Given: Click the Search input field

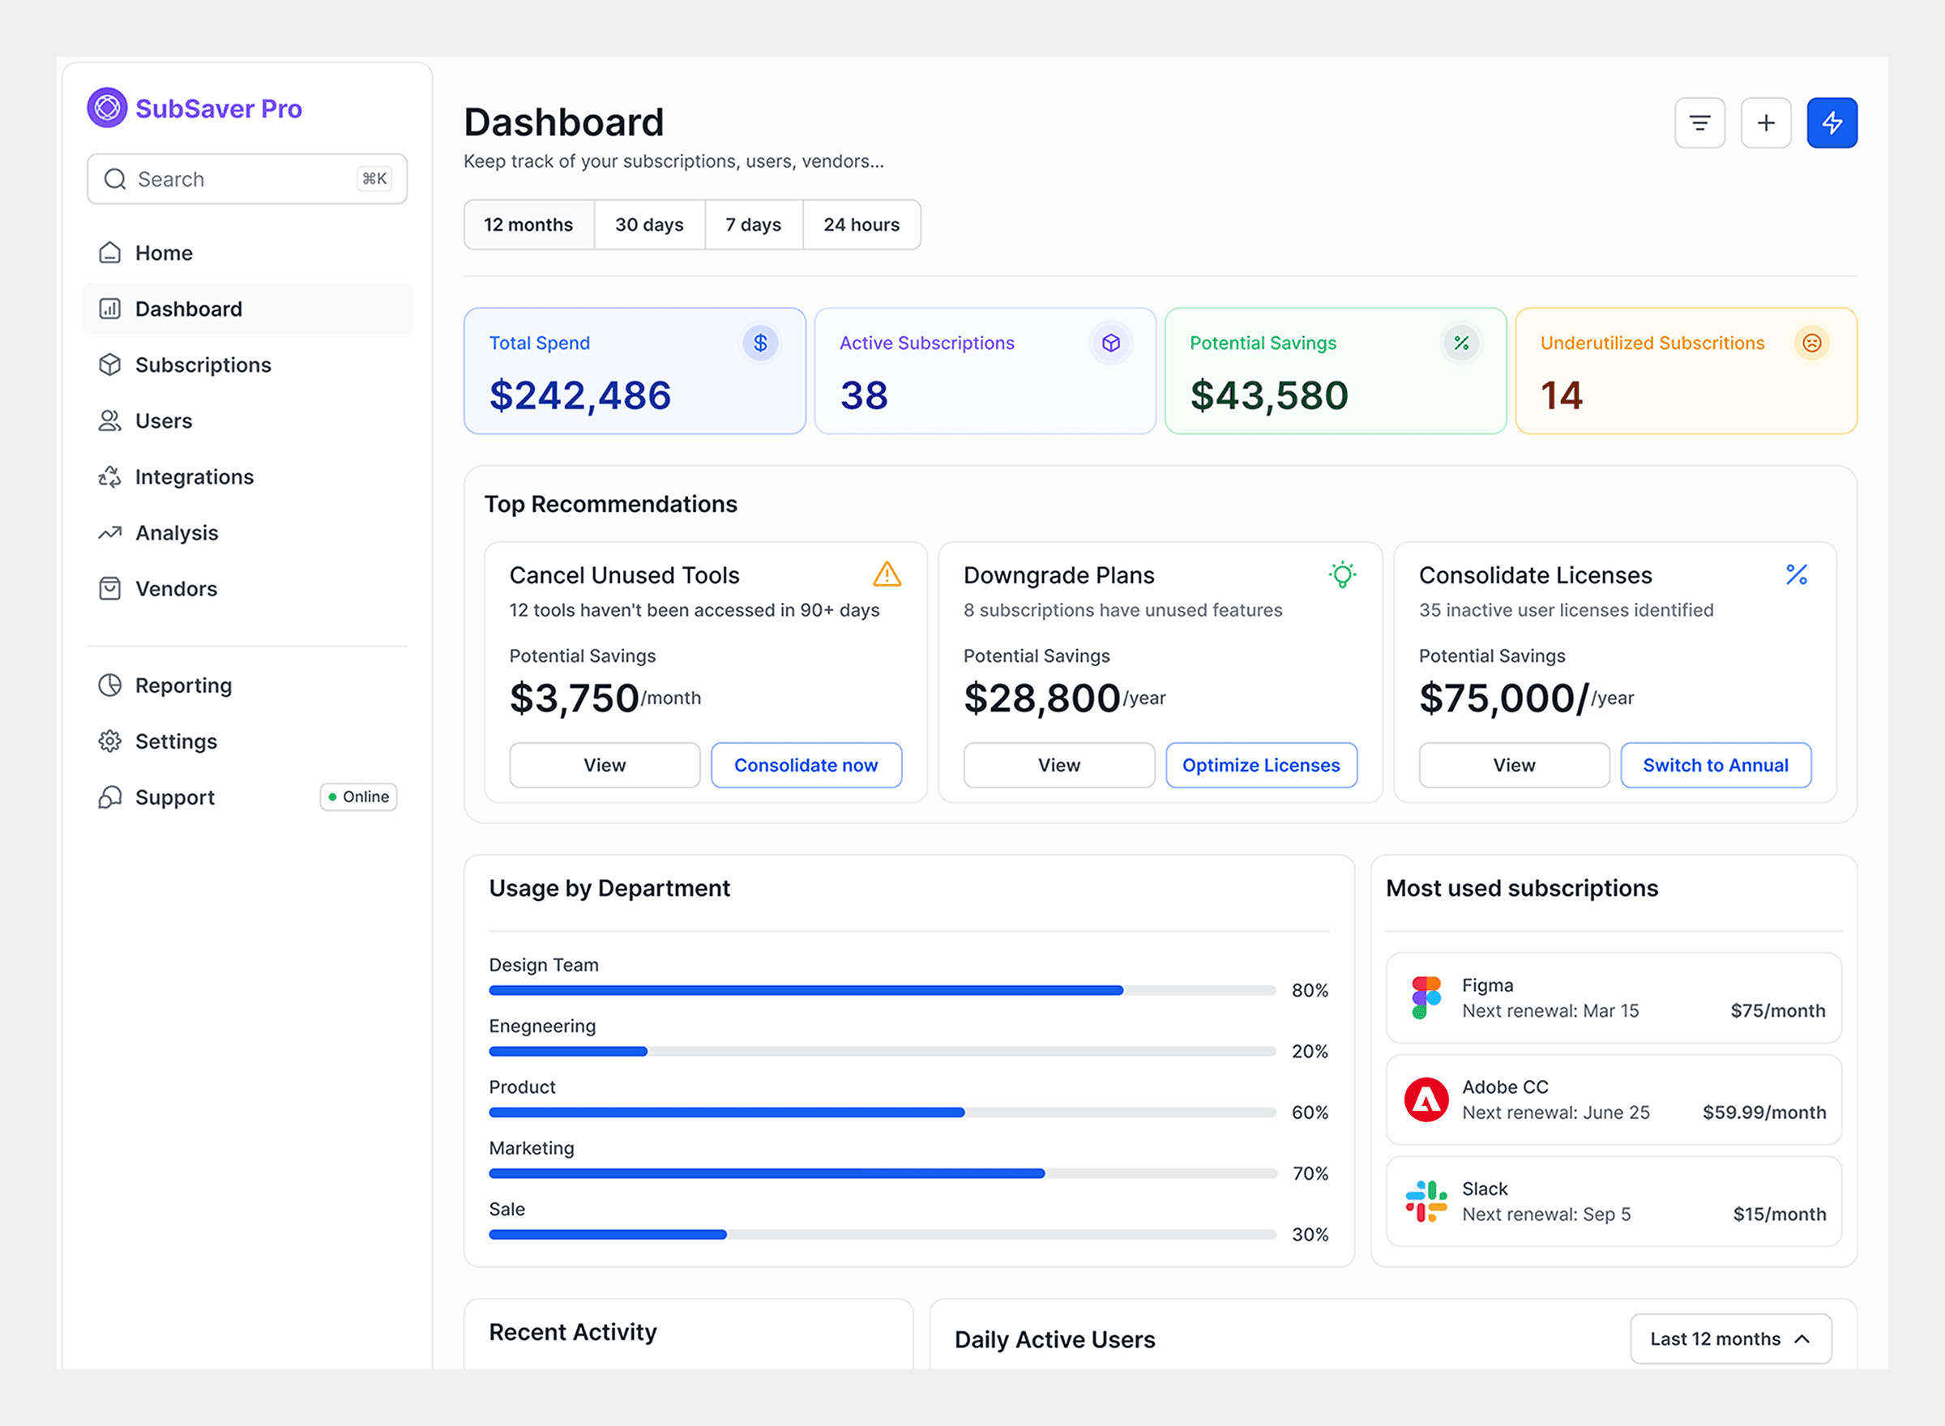Looking at the screenshot, I should coord(247,179).
